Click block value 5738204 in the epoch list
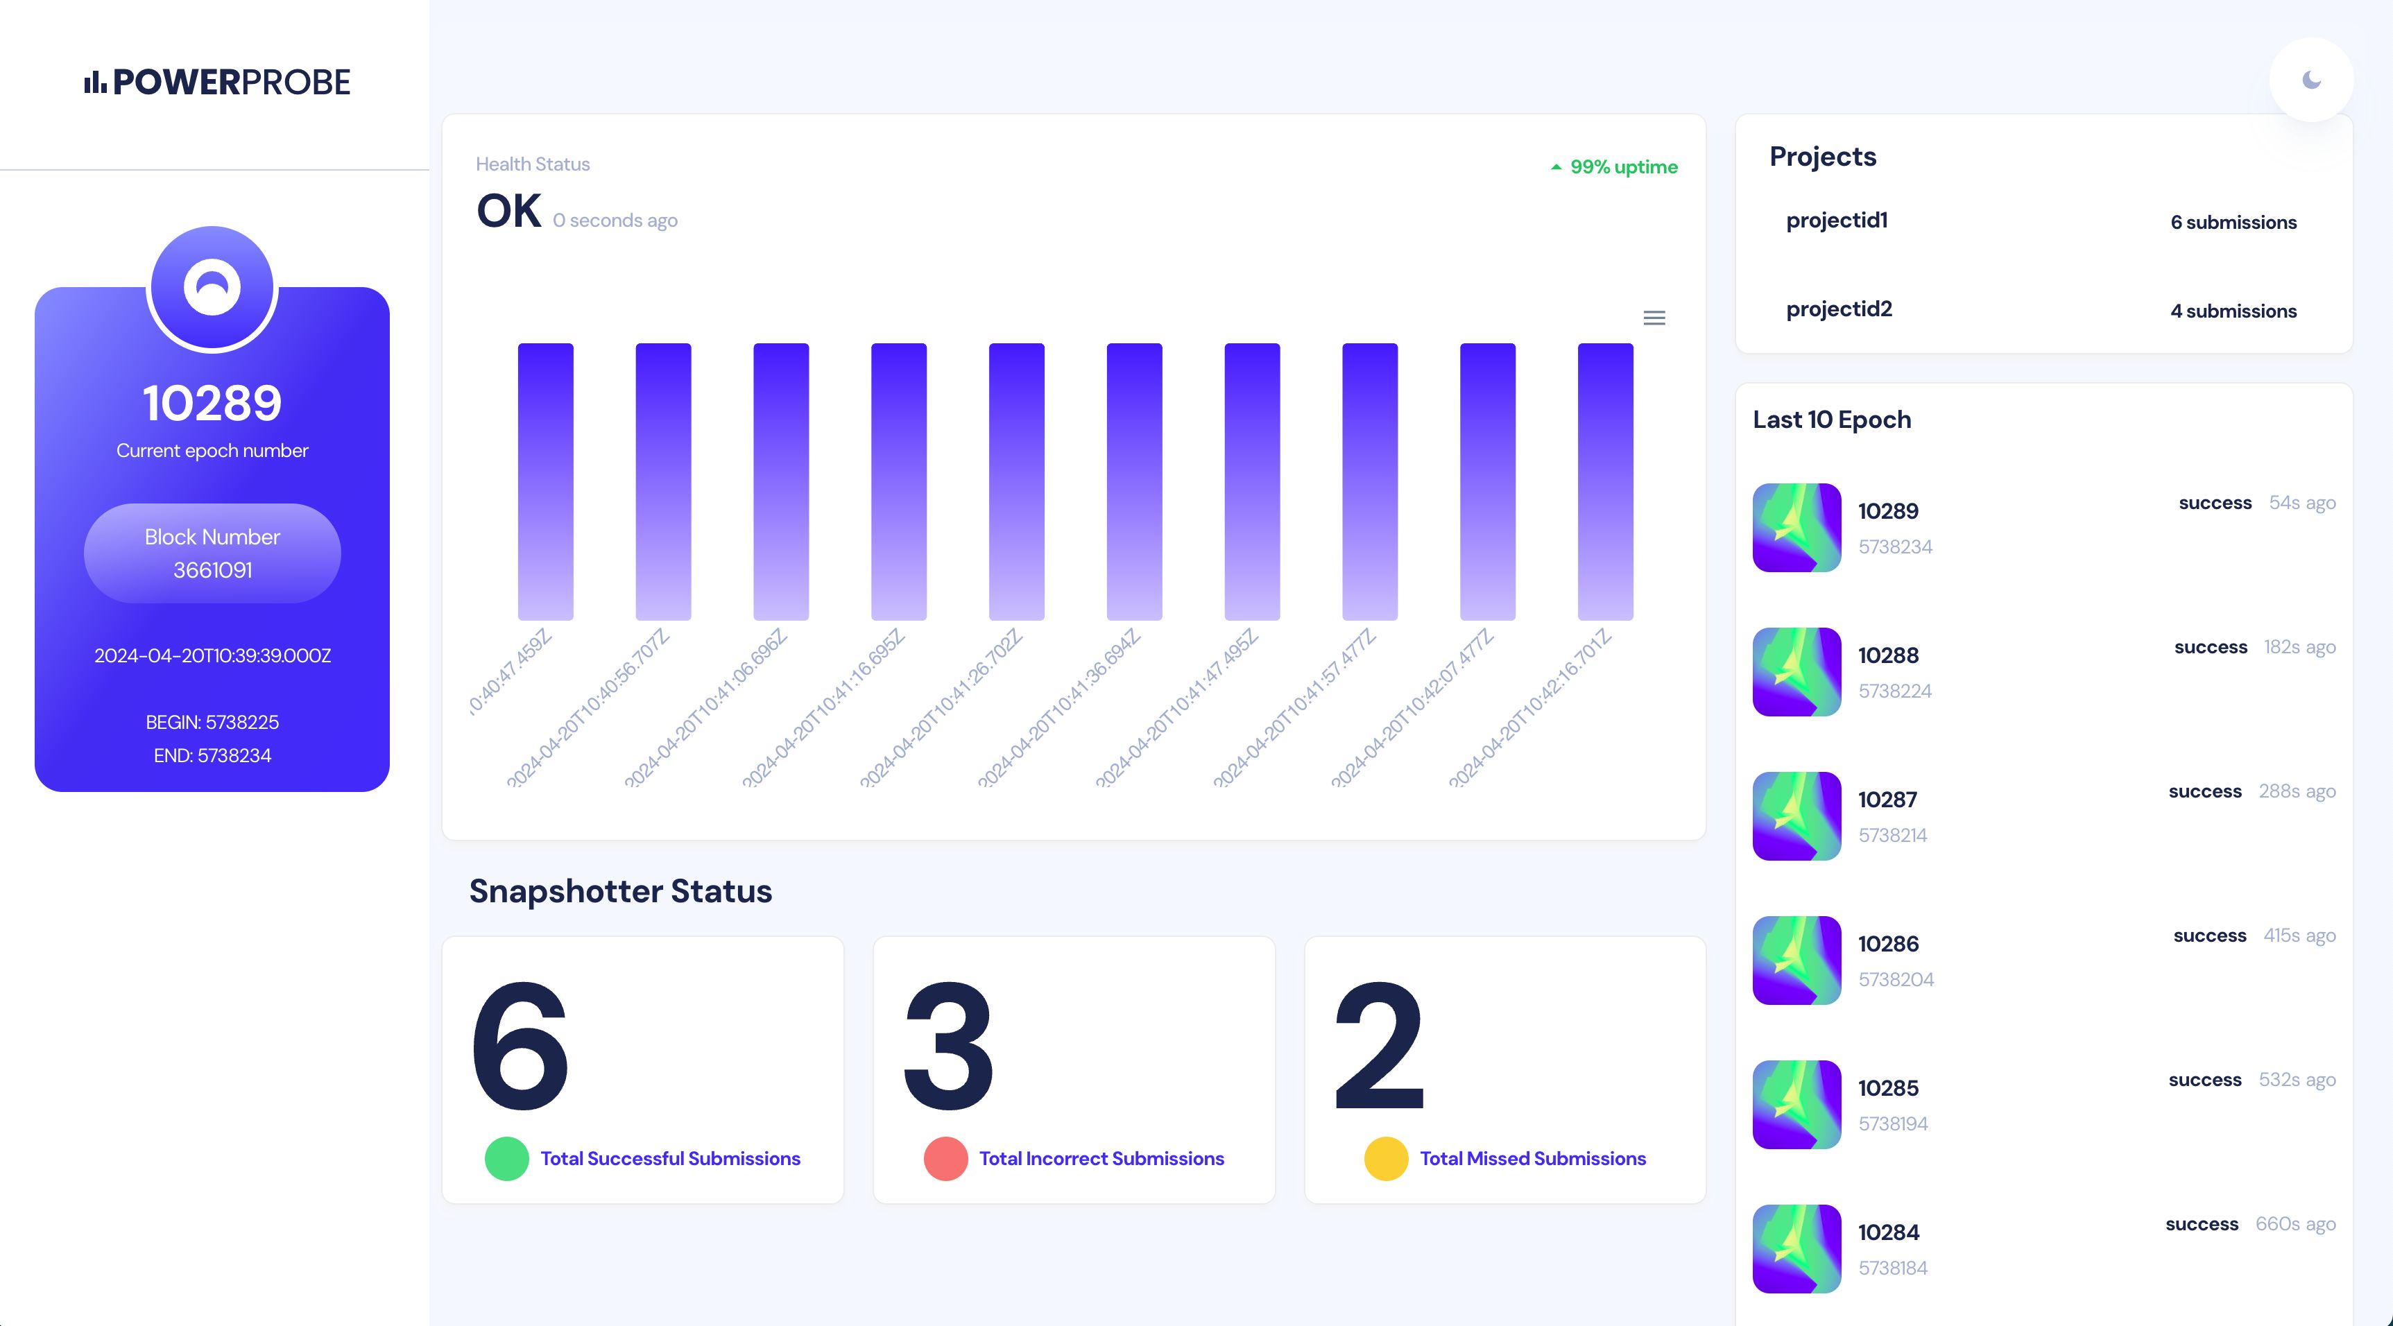Image resolution: width=2393 pixels, height=1326 pixels. coord(1896,980)
